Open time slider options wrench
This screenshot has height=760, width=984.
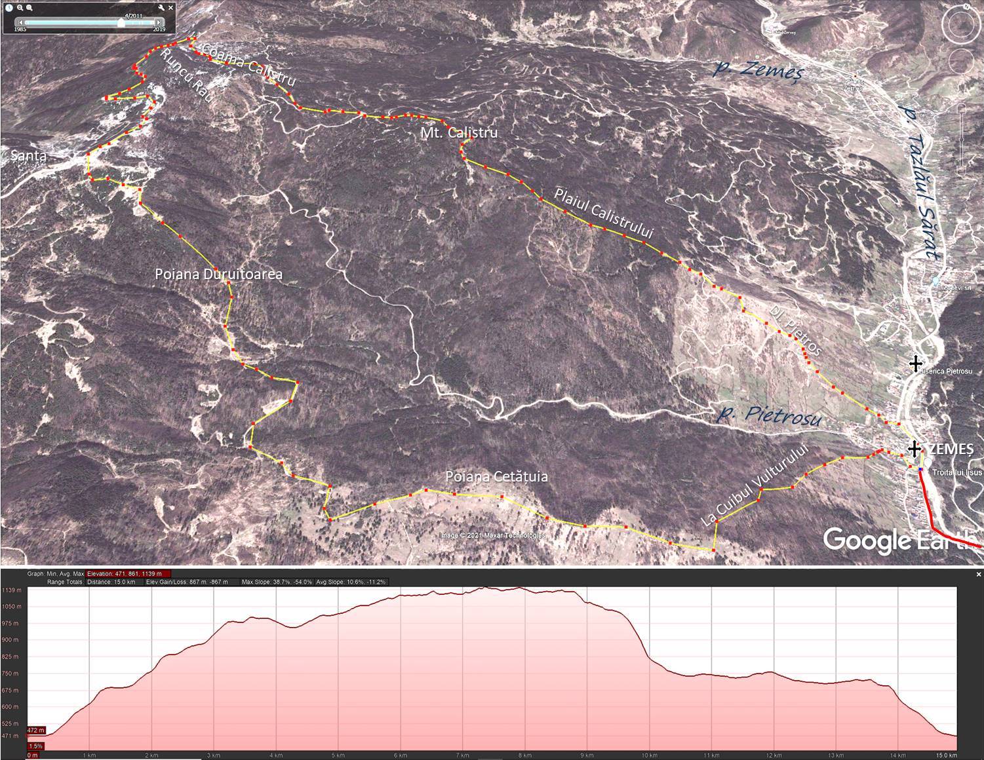pos(162,8)
